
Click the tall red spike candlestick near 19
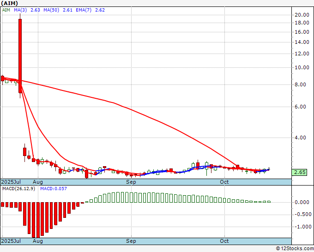(20, 56)
